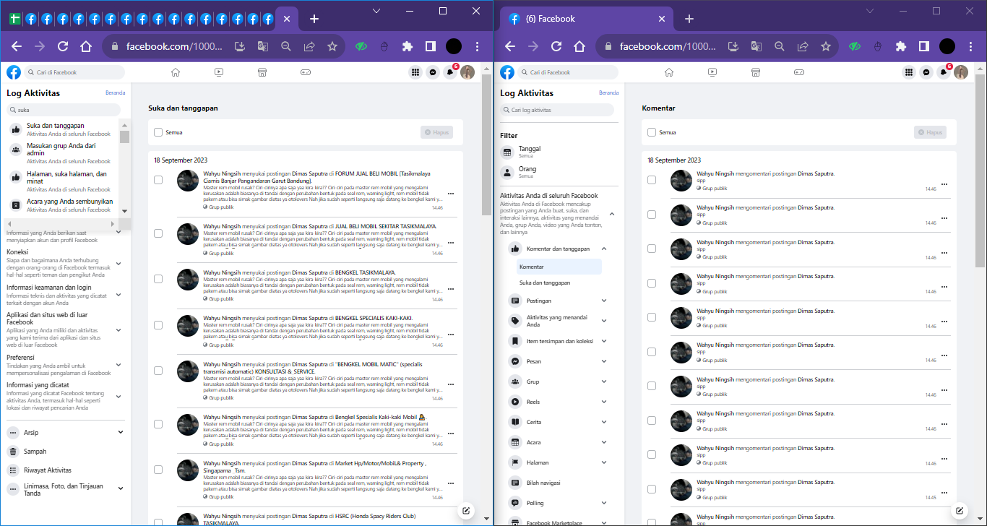Open Chrome menu in left browser

click(477, 46)
